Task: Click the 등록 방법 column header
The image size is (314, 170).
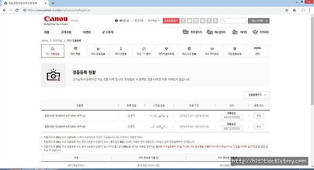Action: point(131,105)
